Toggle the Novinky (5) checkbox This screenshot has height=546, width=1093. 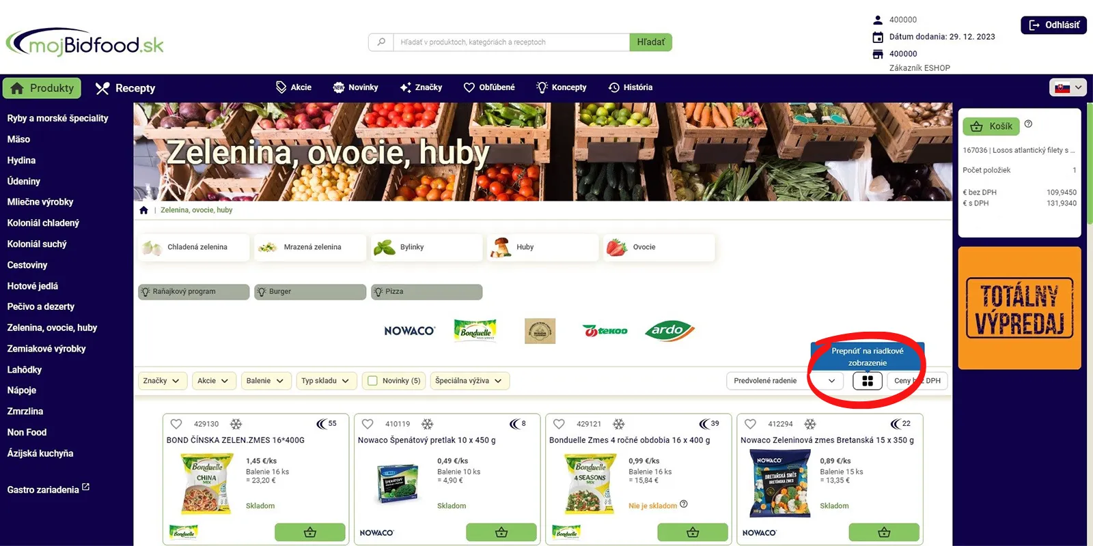pyautogui.click(x=372, y=381)
